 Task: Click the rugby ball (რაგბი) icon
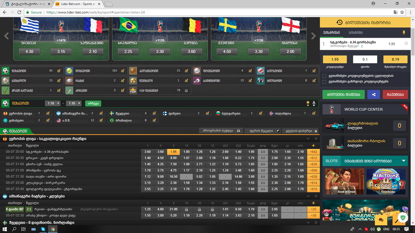[x=69, y=80]
